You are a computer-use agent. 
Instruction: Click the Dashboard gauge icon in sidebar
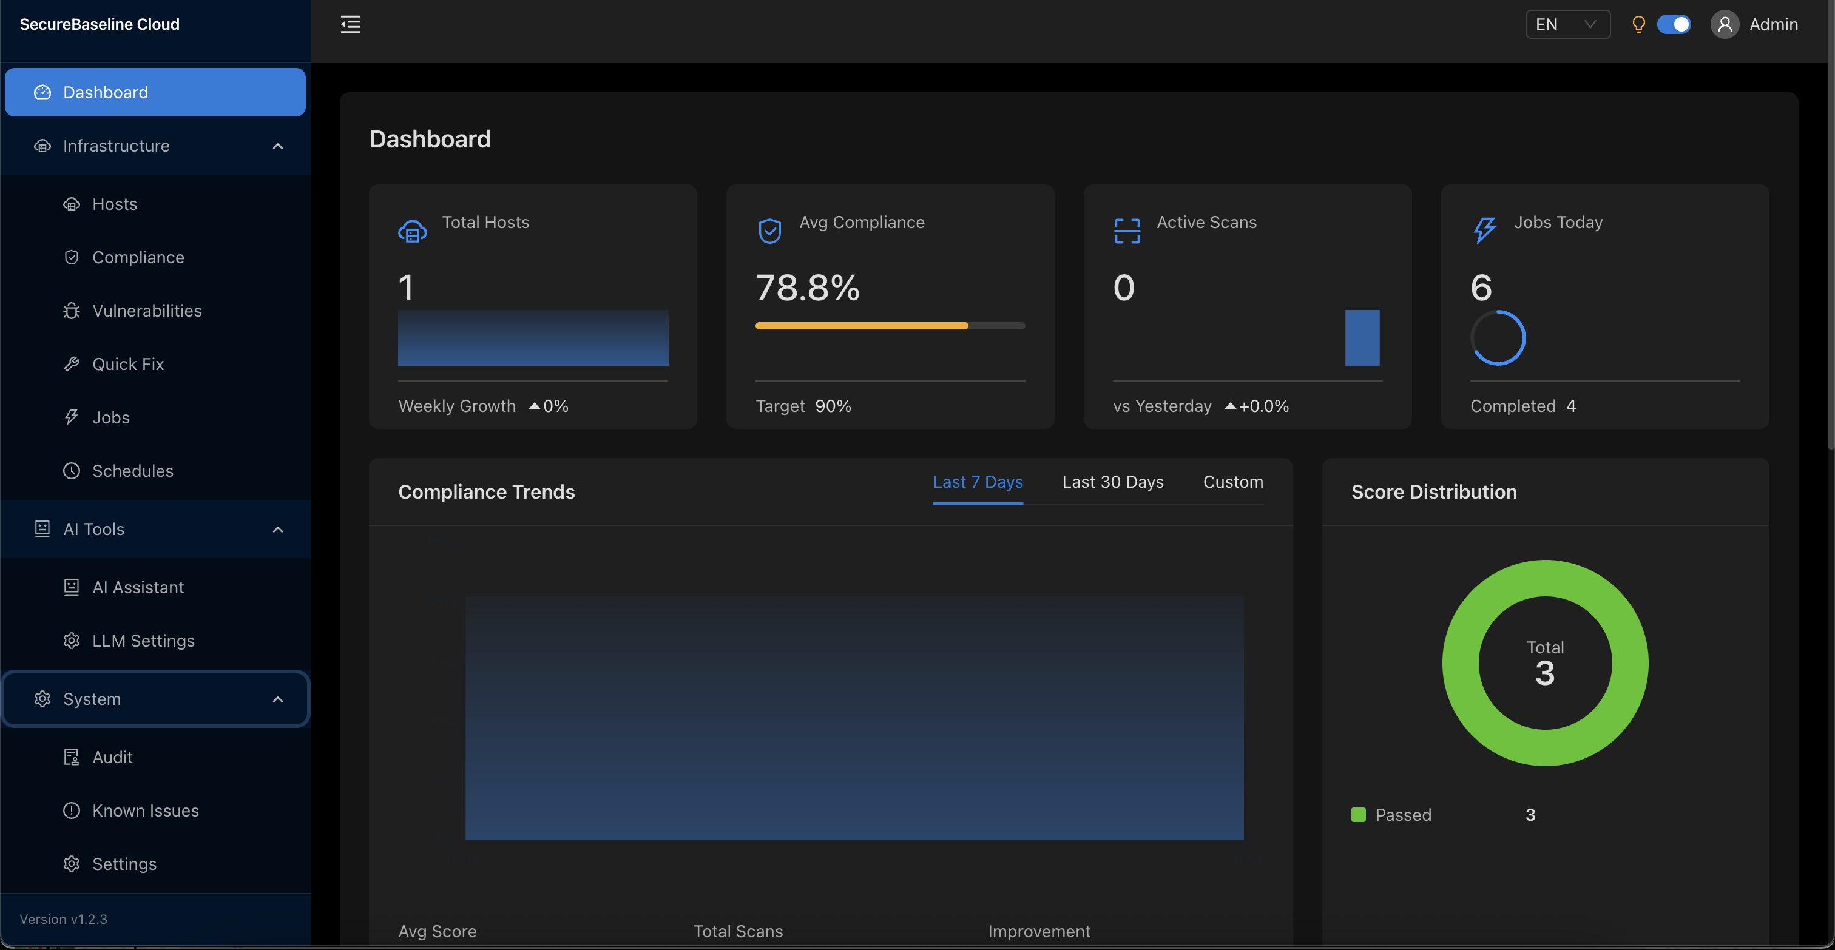[x=42, y=93]
